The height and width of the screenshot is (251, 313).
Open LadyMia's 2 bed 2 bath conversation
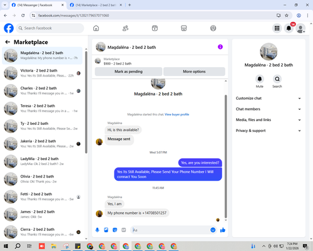[x=42, y=161]
